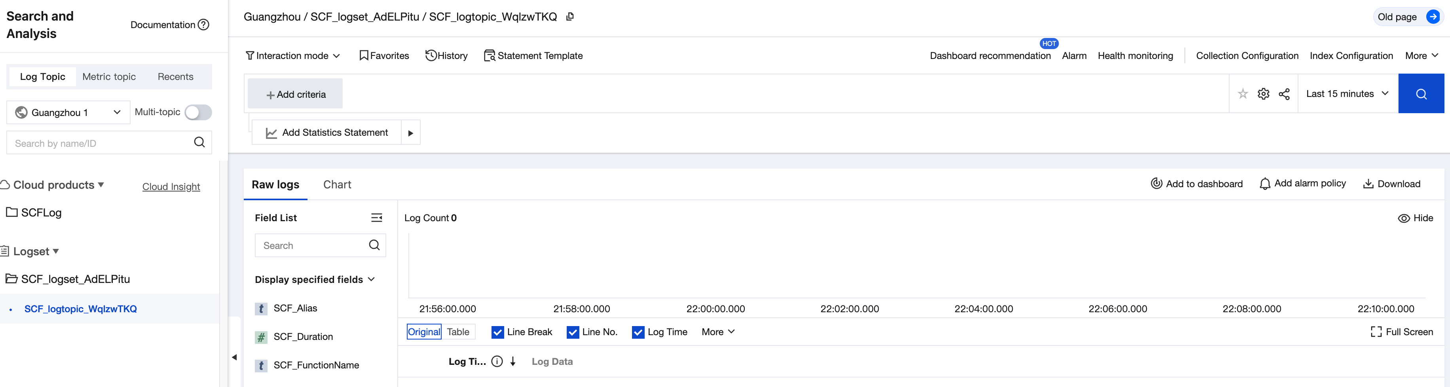Image resolution: width=1450 pixels, height=387 pixels.
Task: Click the text type icon for SCF_Alias
Action: coord(261,309)
